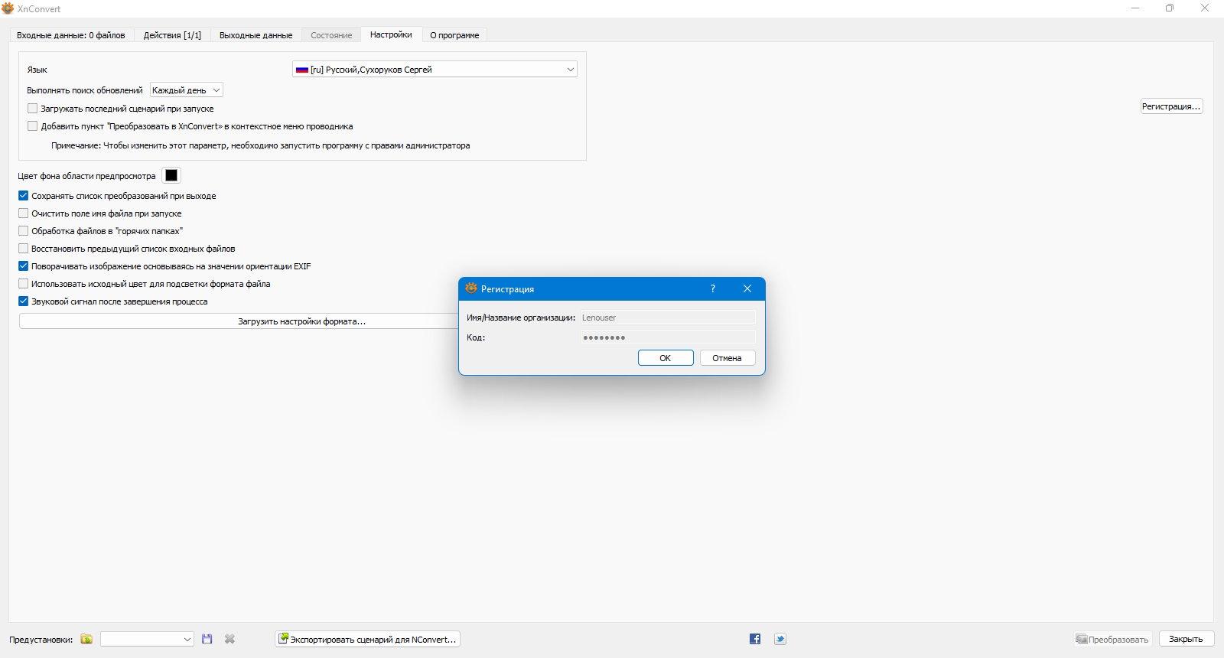Viewport: 1224px width, 658px height.
Task: Enable 'Добавить пункт Преобразовать в XnConvert' checkbox
Action: pos(33,126)
